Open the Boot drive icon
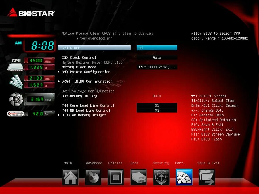This screenshot has width=259, height=194. click(x=138, y=177)
